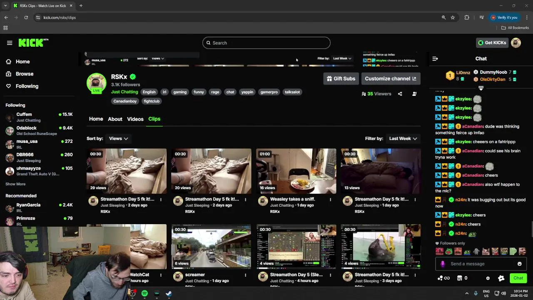Select the talksalot tag

[x=292, y=92]
